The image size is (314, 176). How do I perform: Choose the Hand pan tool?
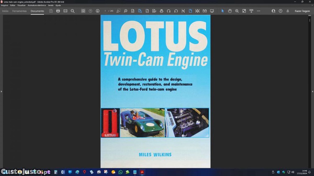pyautogui.click(x=230, y=11)
